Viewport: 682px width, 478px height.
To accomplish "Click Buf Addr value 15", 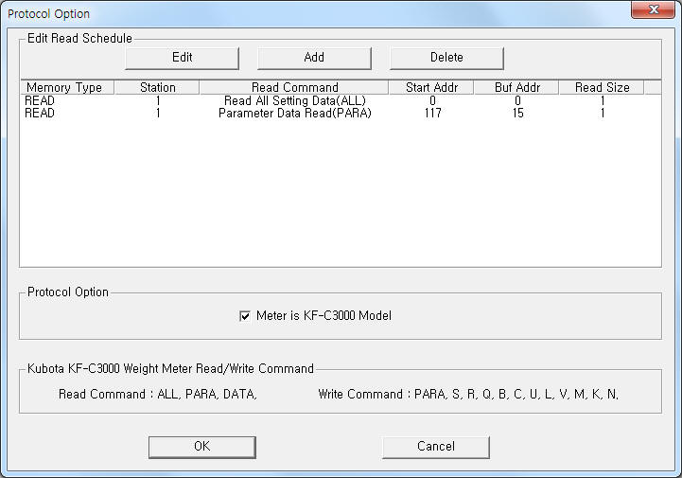I will [x=517, y=114].
